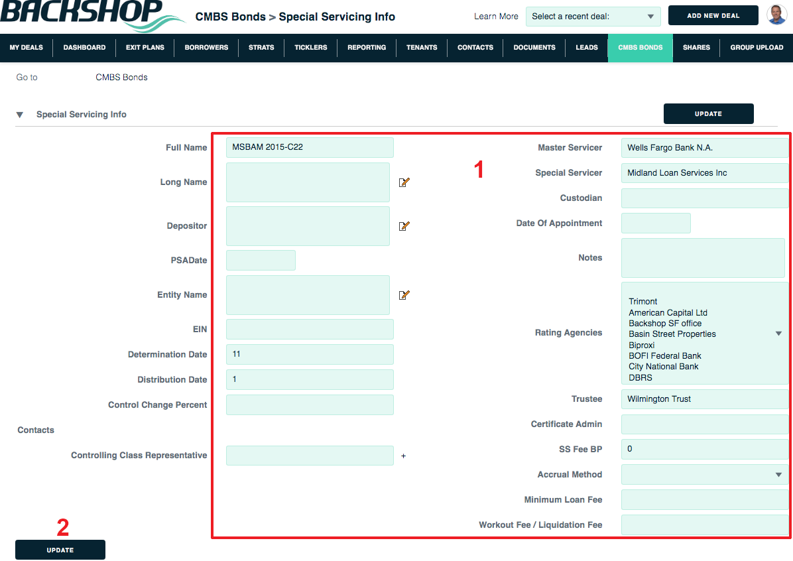The height and width of the screenshot is (561, 793).
Task: Choose American Capital Ltd in Rating Agencies
Action: coord(668,312)
